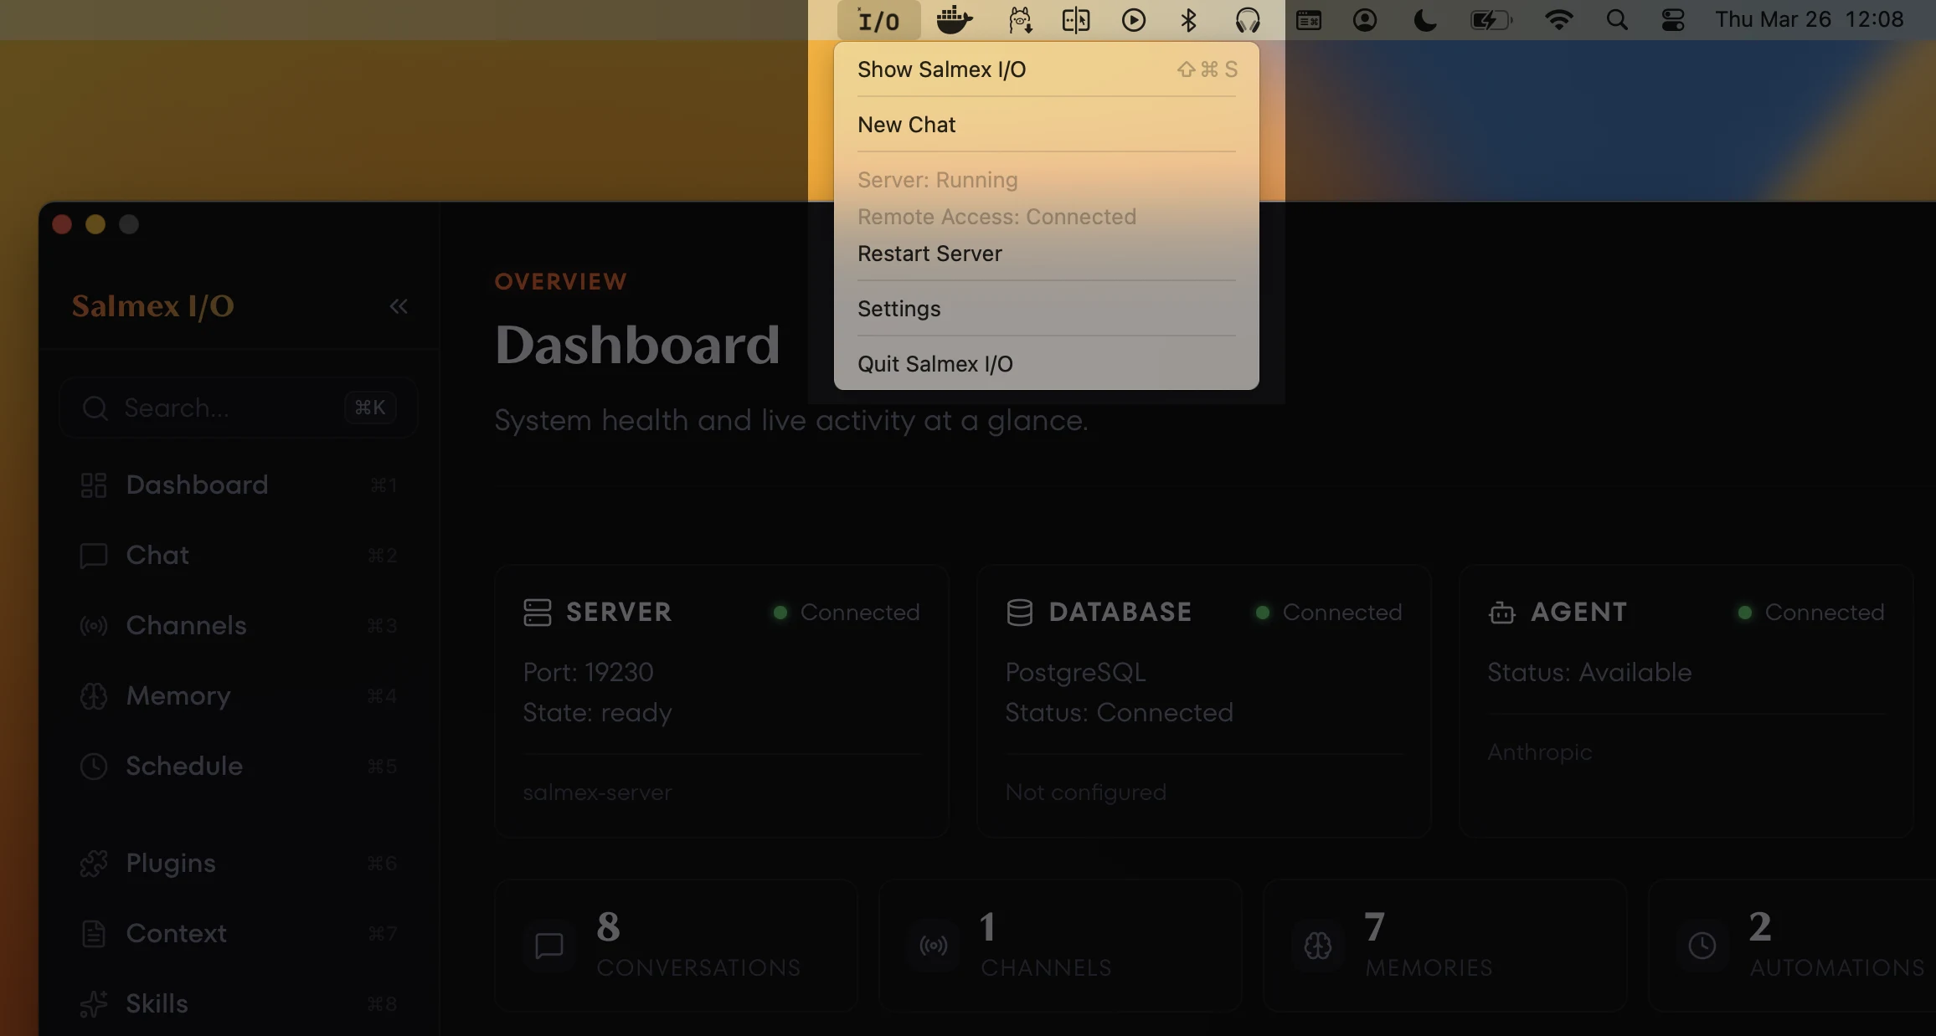Image resolution: width=1936 pixels, height=1036 pixels.
Task: Toggle Do Not Disturb moon icon
Action: [1425, 19]
